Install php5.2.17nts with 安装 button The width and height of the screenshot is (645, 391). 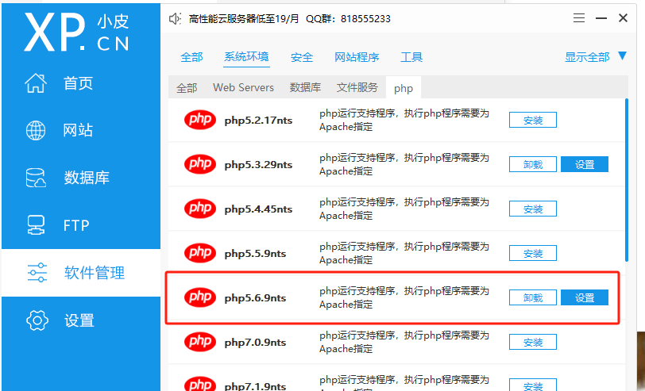coord(533,120)
